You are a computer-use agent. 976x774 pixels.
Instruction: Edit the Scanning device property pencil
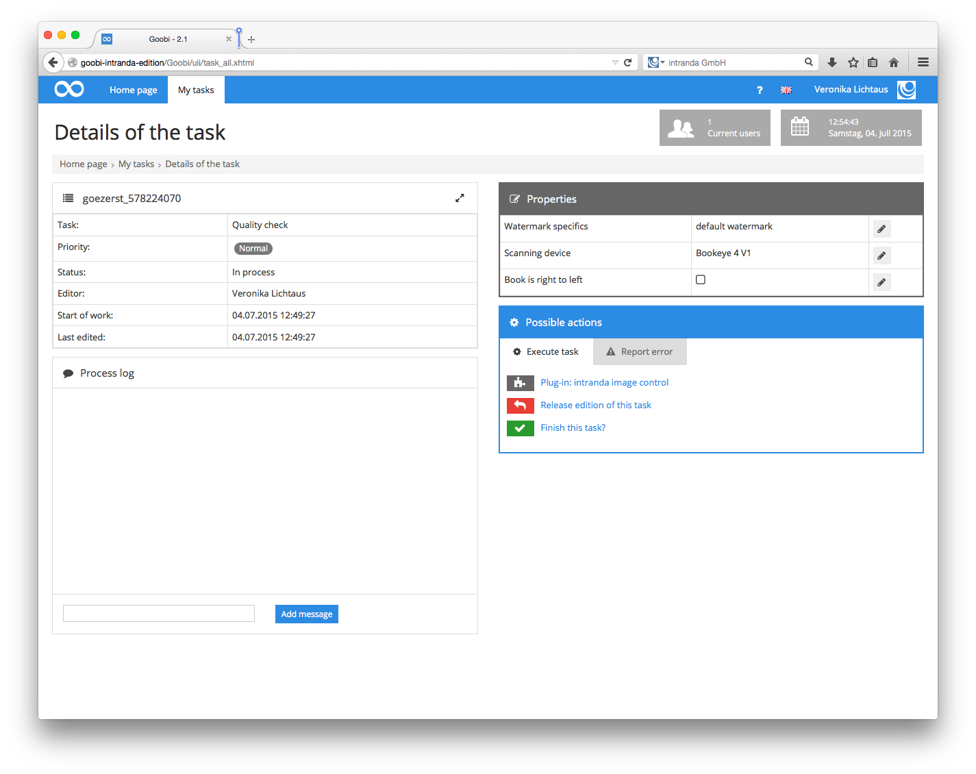tap(882, 255)
